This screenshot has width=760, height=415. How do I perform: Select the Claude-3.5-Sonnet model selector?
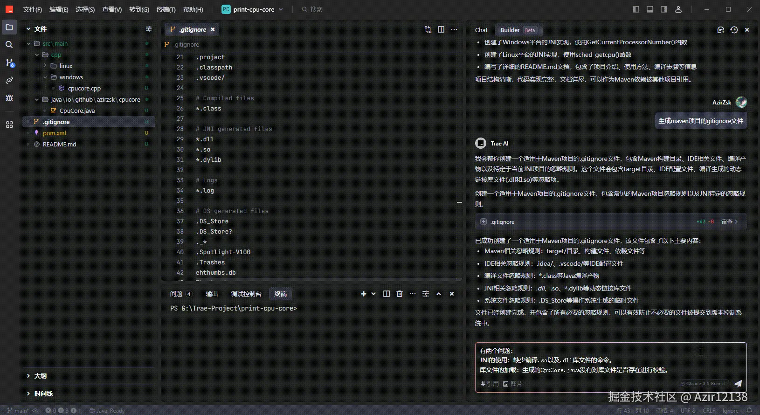(703, 384)
